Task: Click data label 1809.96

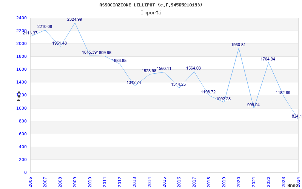Action: 104,53
